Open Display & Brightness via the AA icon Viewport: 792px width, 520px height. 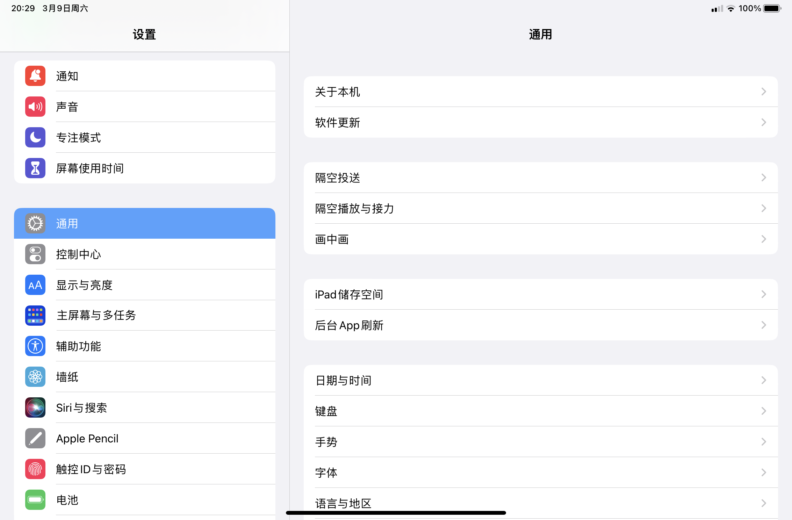click(35, 285)
